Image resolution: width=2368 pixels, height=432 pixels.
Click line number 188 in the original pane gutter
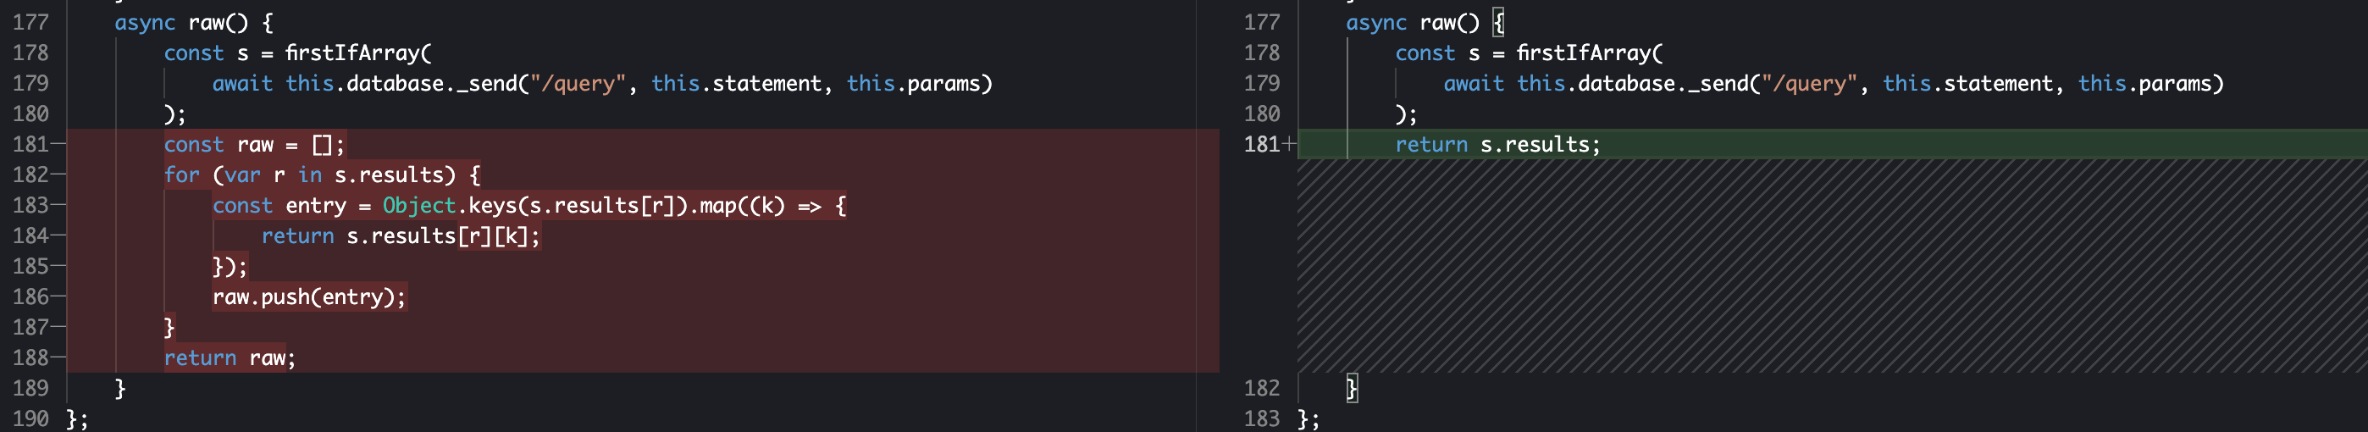tap(30, 357)
